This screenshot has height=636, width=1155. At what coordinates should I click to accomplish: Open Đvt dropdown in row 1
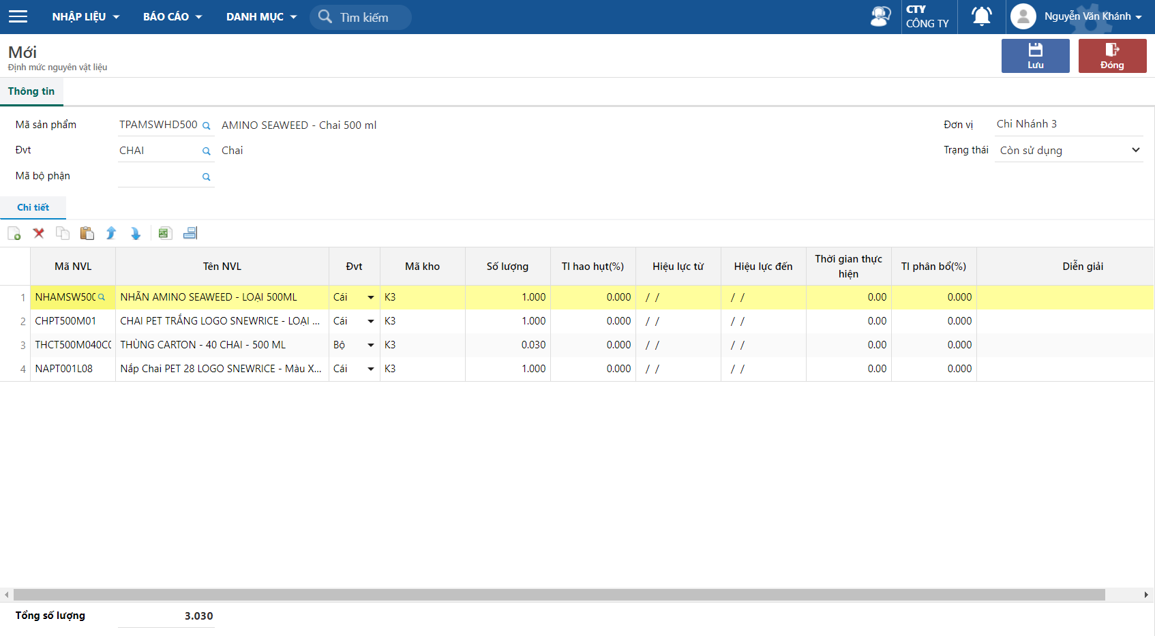371,297
